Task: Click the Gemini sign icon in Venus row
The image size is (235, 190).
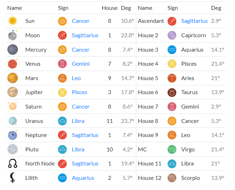Action: point(62,64)
